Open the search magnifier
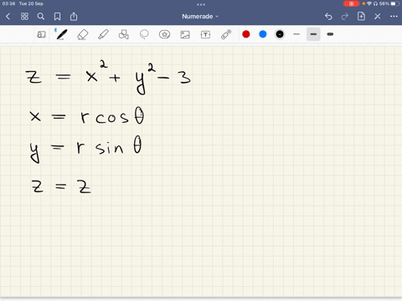Viewport: 402px width, 301px height. pyautogui.click(x=41, y=17)
